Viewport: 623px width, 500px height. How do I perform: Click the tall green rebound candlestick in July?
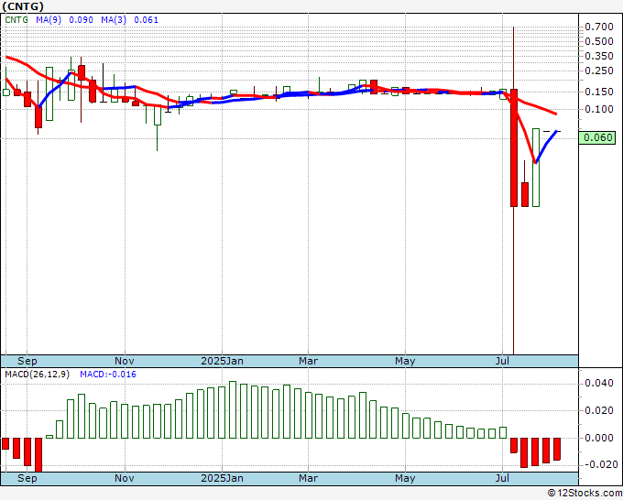point(536,168)
